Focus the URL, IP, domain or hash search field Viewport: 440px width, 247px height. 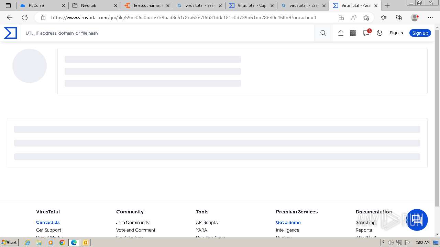click(168, 33)
